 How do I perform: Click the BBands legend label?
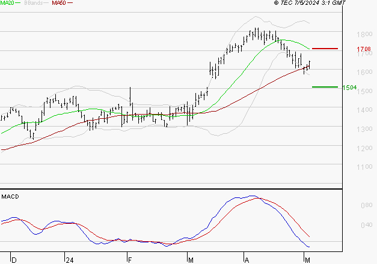34,3
